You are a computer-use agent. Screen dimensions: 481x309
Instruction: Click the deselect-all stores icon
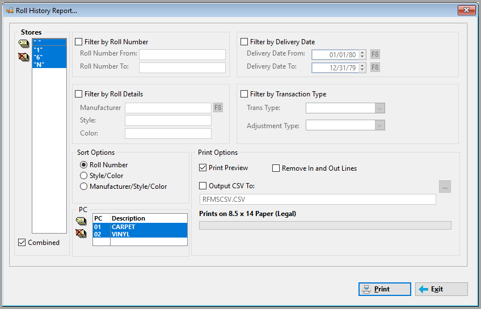24,57
